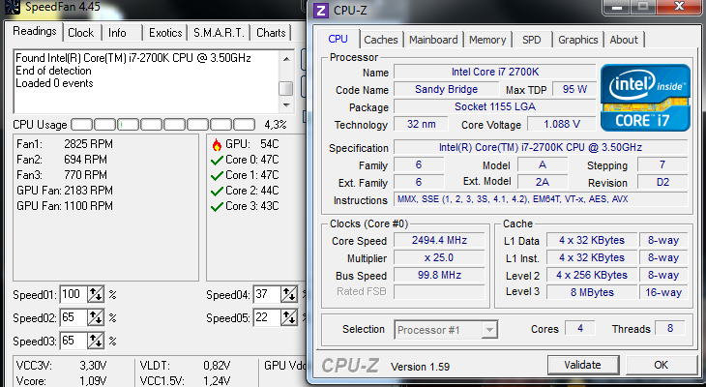Viewport: 706px width, 387px height.
Task: Open the SpeedFan Charts tab
Action: tap(271, 33)
